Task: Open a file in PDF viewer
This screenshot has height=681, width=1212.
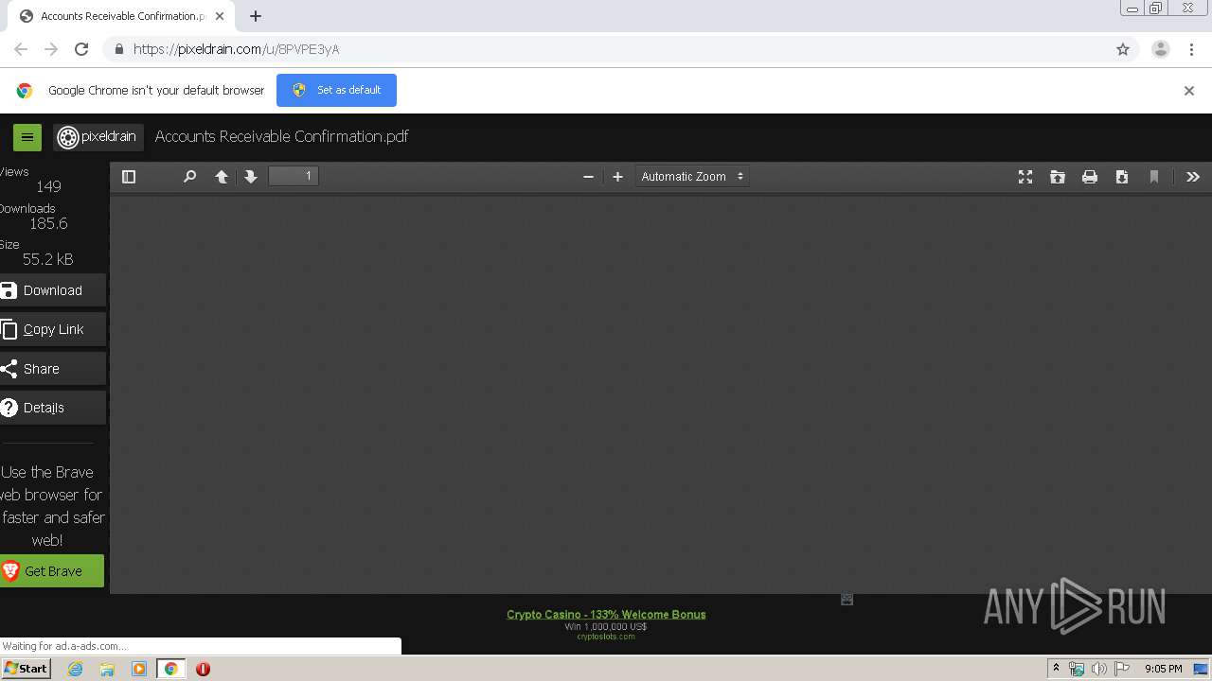Action: pyautogui.click(x=1058, y=177)
